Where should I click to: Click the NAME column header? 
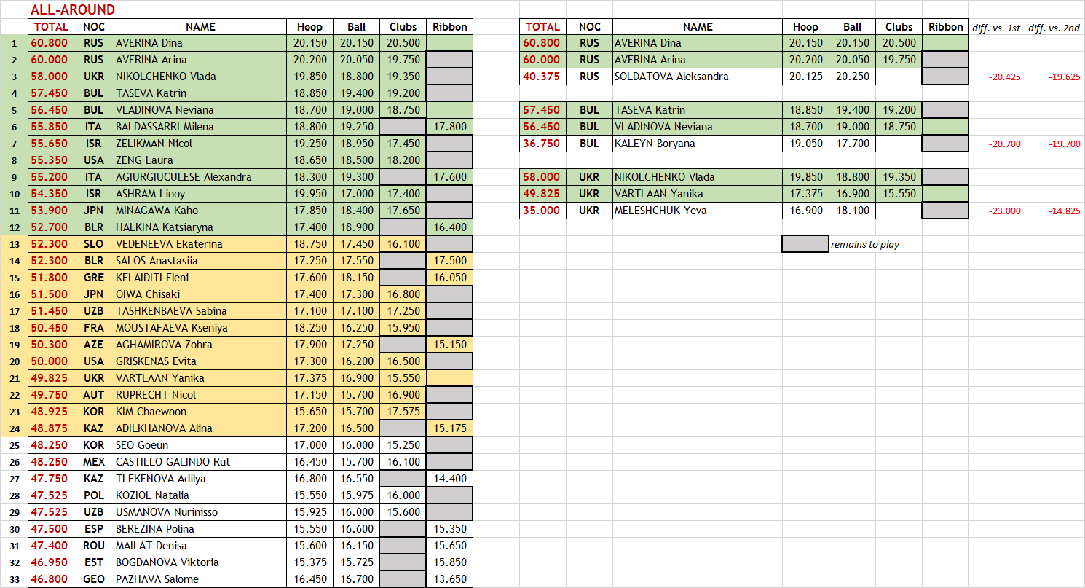(x=200, y=26)
